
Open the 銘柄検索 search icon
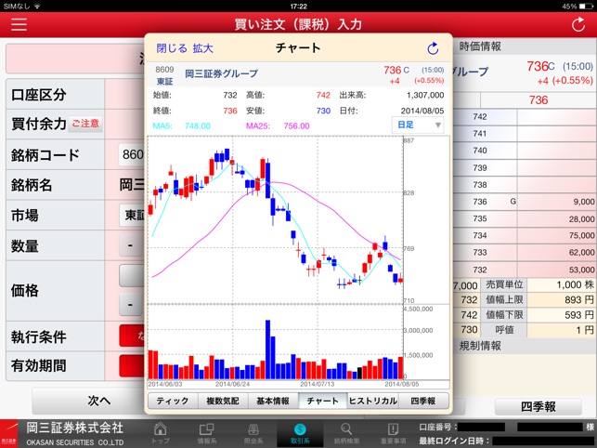pos(346,433)
